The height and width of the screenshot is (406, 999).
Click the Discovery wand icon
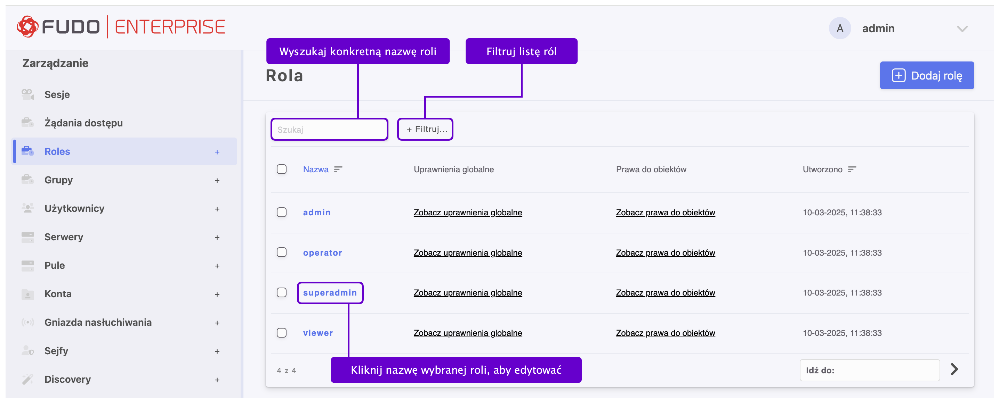pos(27,379)
